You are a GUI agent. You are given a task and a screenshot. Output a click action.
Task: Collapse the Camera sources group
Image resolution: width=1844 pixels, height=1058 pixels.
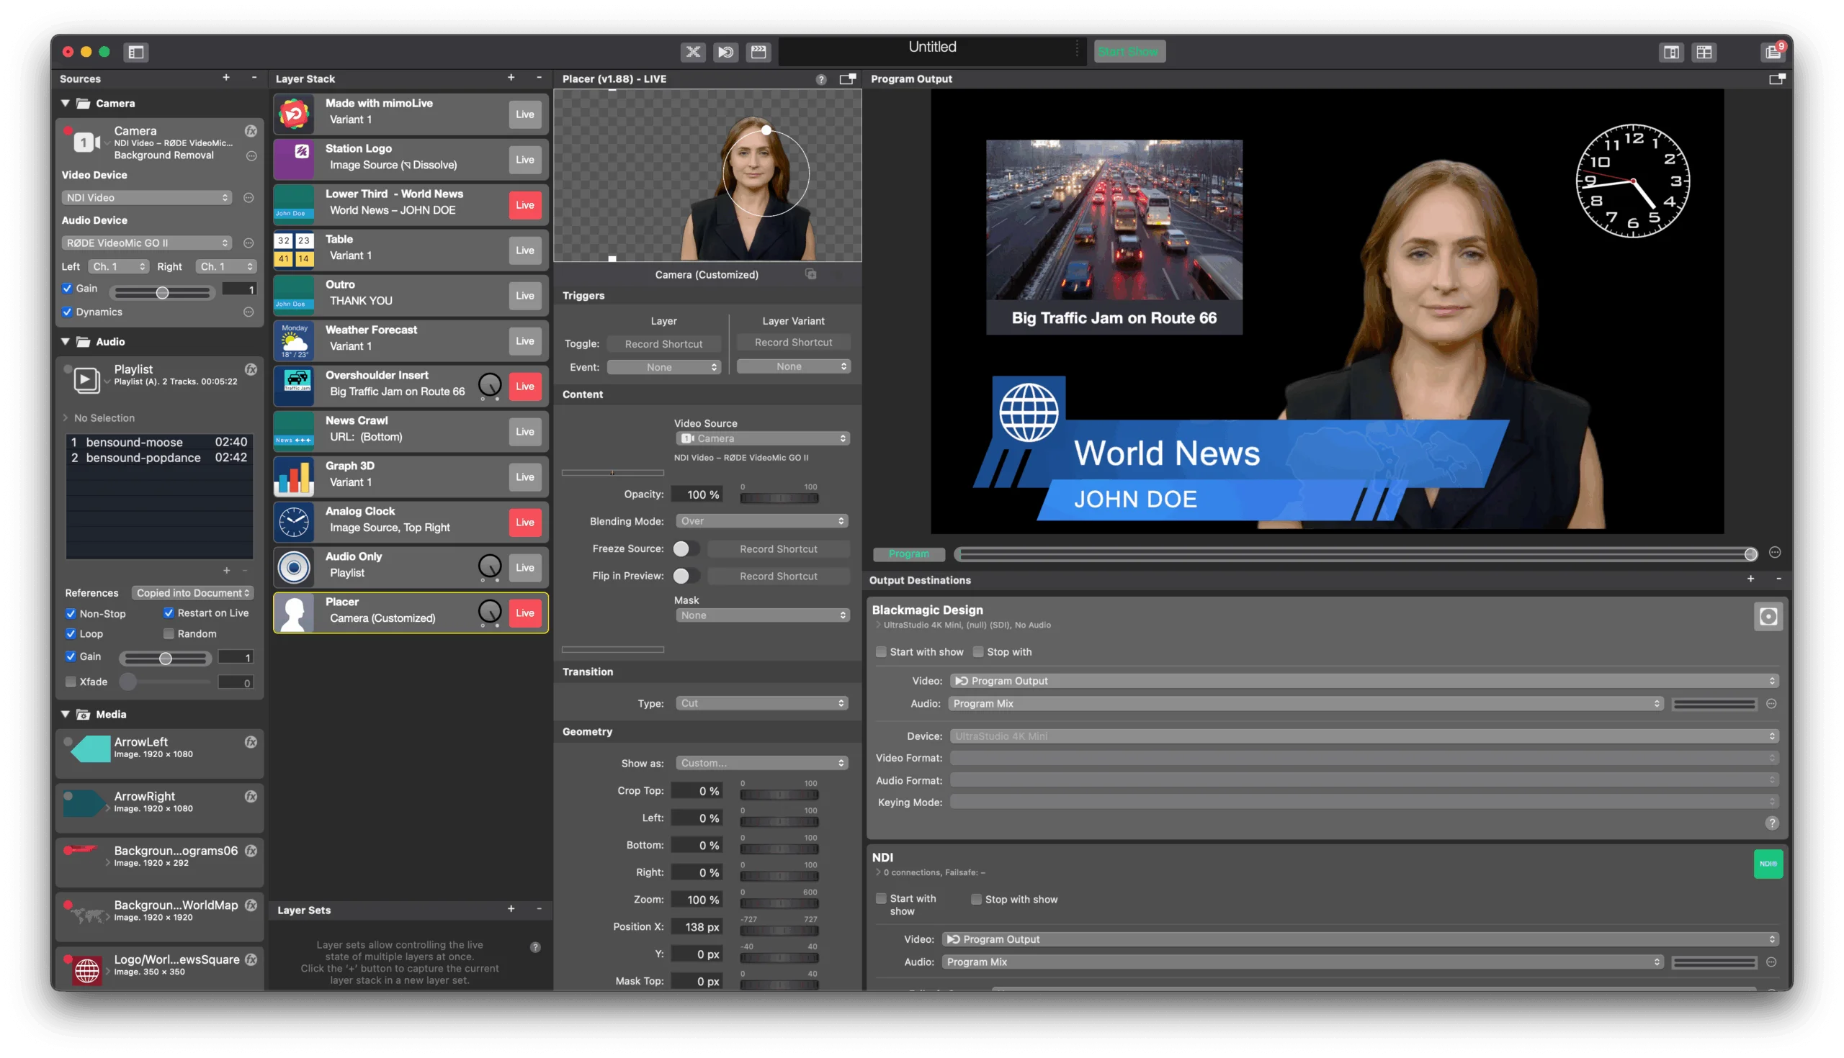pyautogui.click(x=66, y=103)
